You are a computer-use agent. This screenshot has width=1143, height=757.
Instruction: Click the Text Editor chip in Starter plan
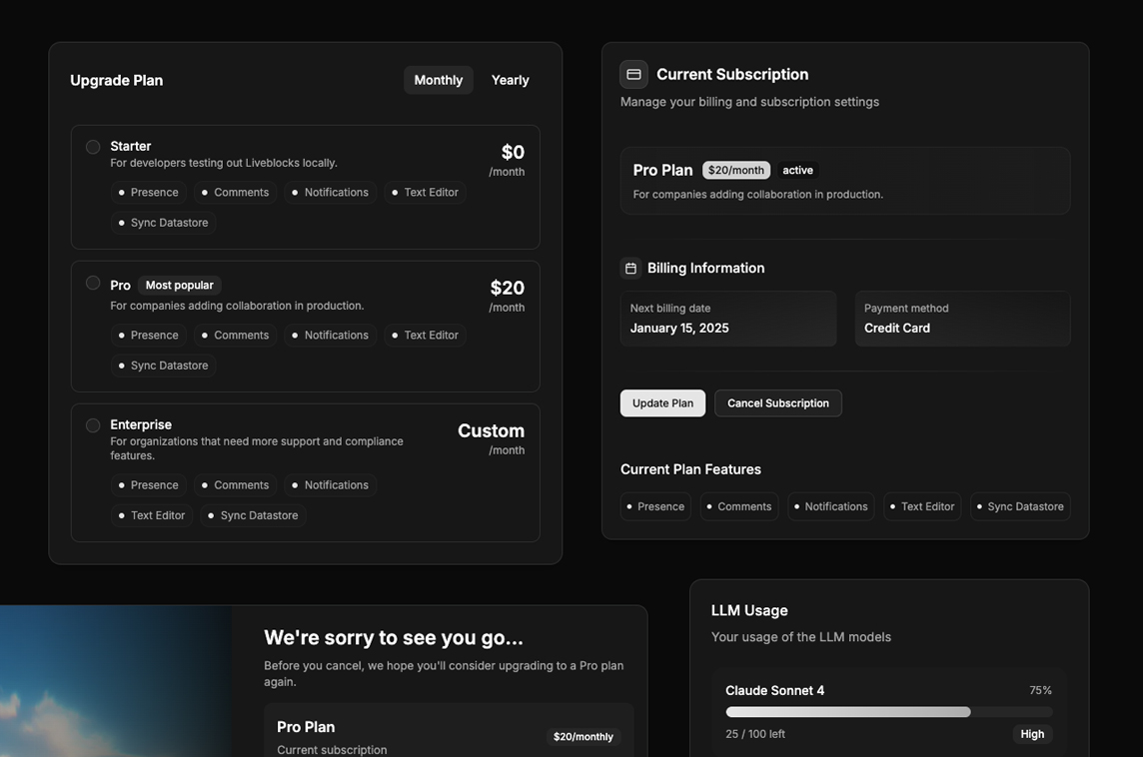425,193
